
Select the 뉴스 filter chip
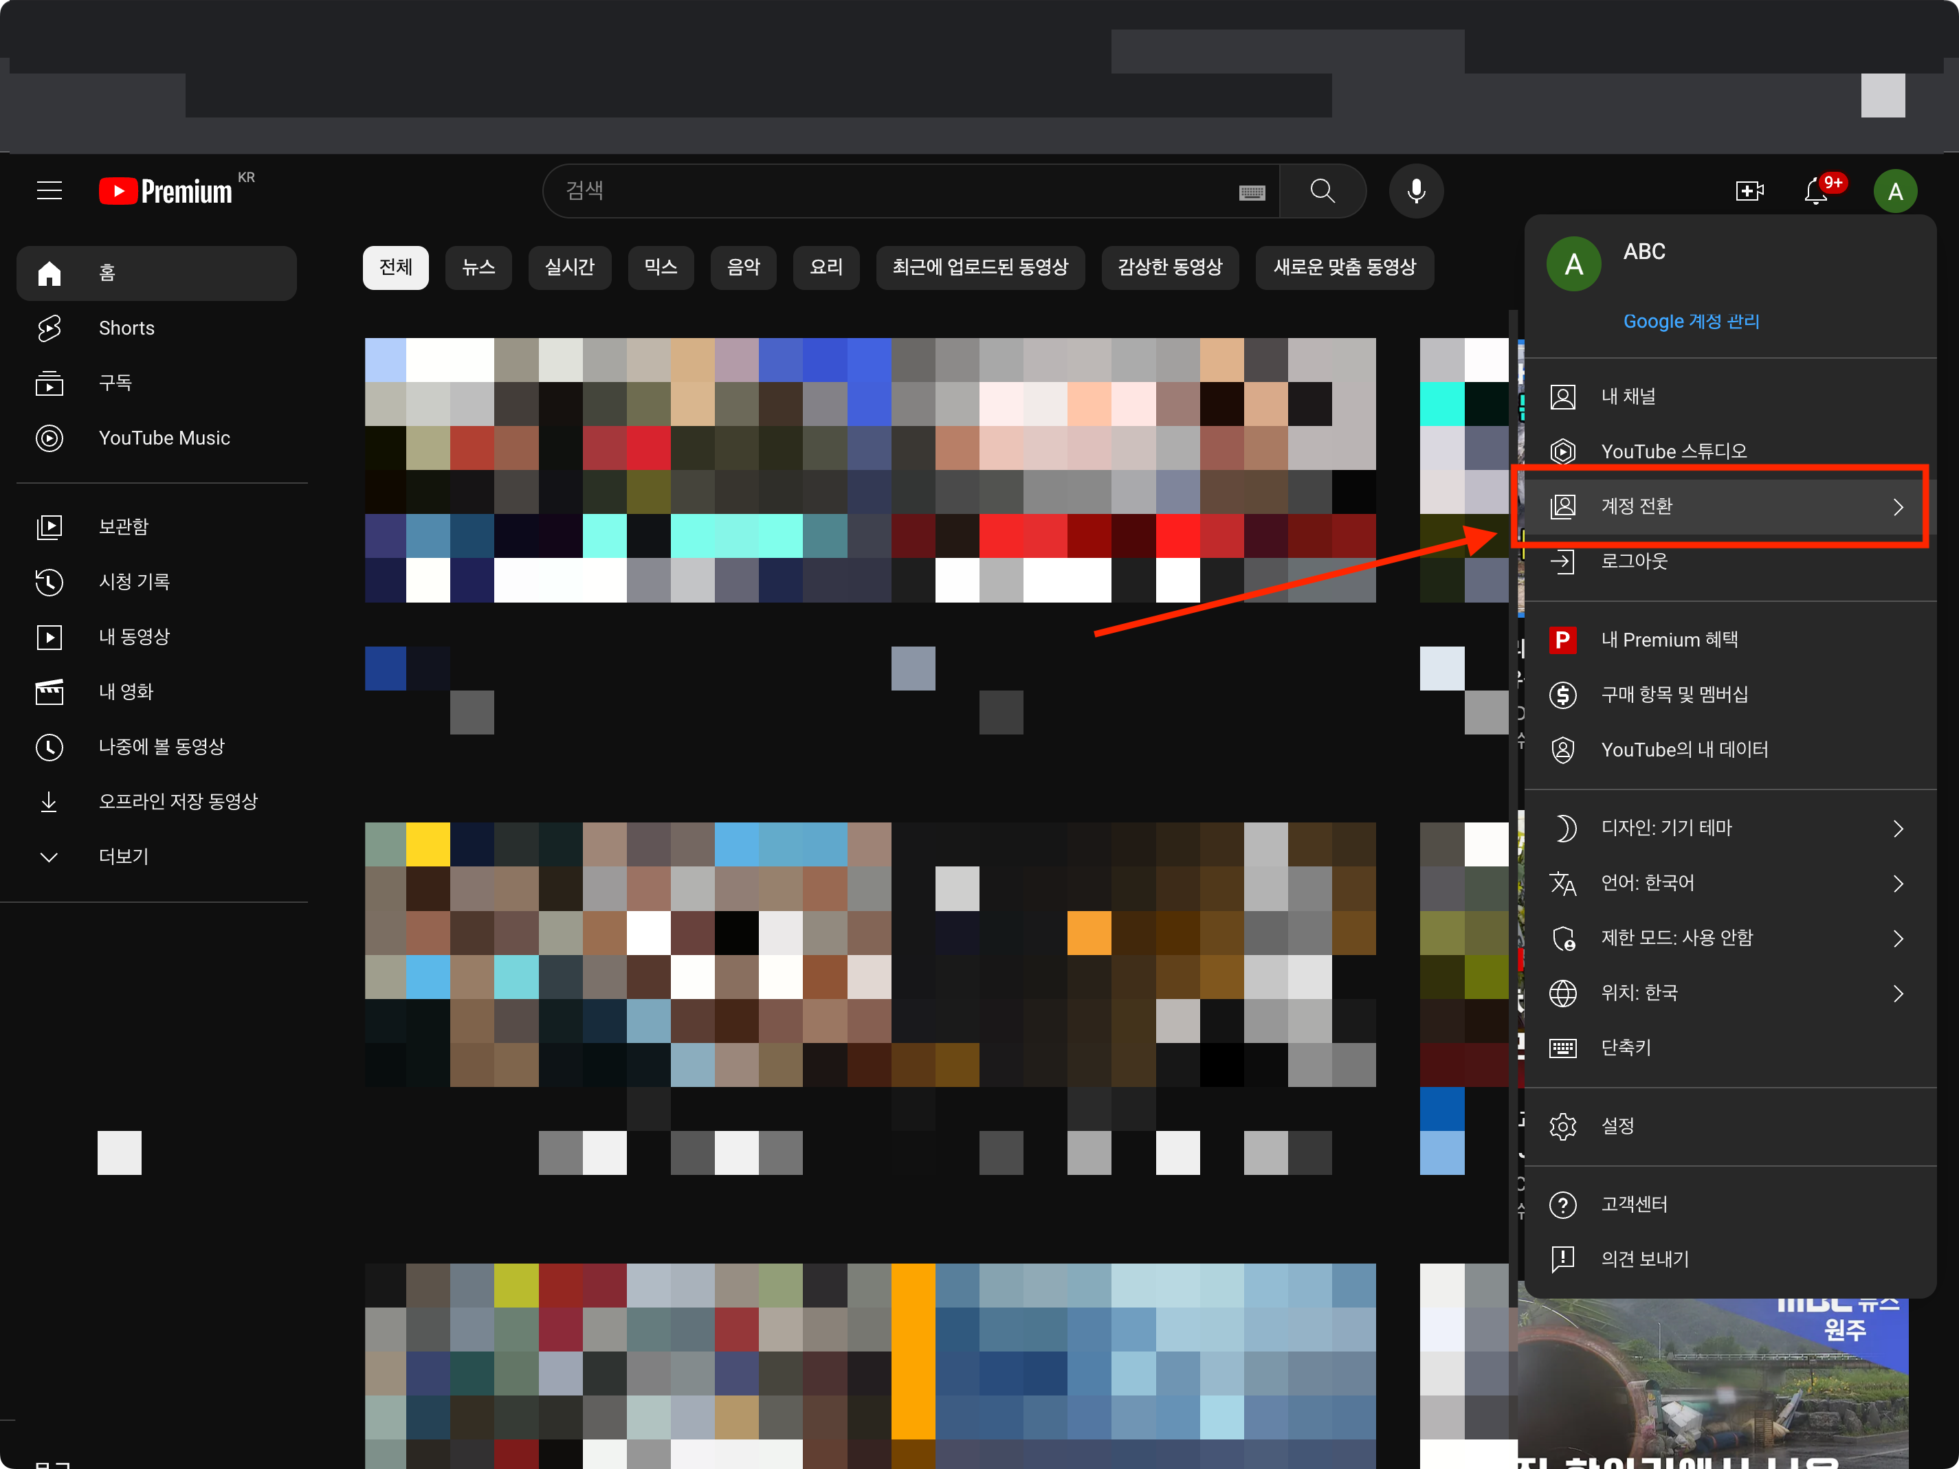pos(478,267)
